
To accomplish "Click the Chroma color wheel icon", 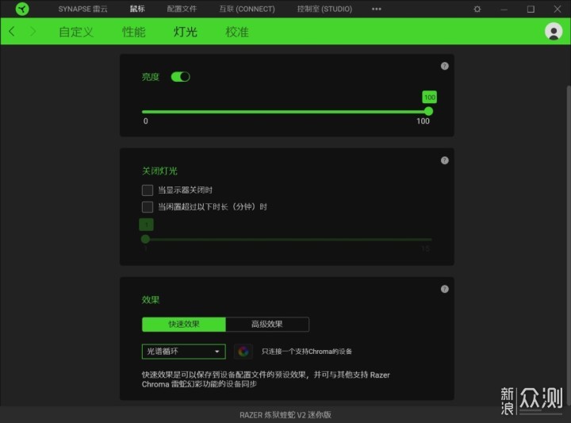I will (243, 352).
